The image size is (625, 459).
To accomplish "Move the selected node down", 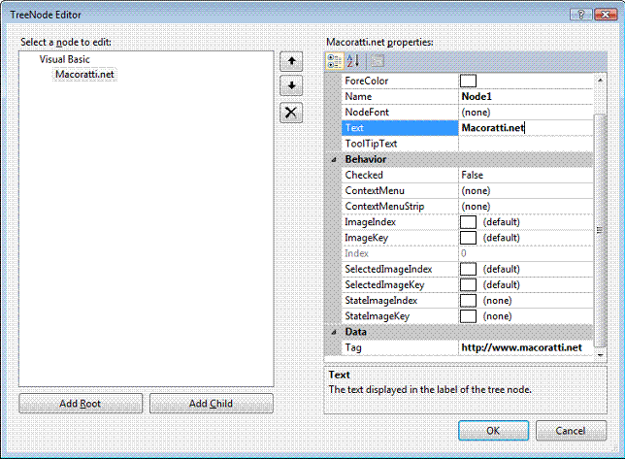I will (x=291, y=85).
